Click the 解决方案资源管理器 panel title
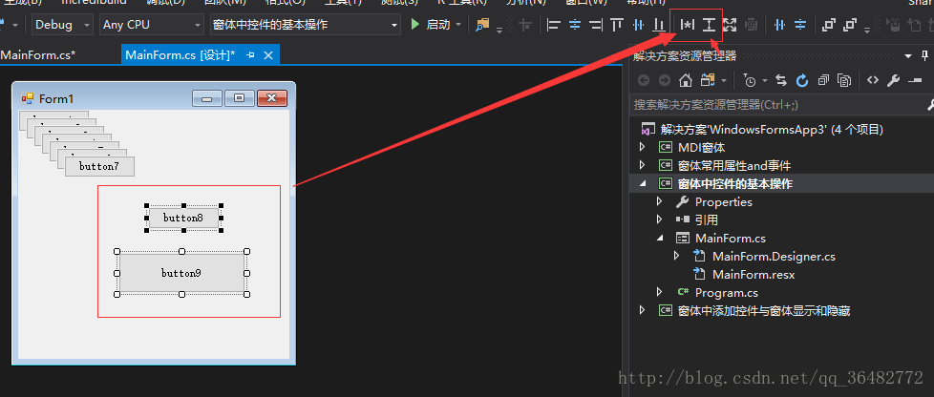This screenshot has height=397, width=934. pyautogui.click(x=685, y=56)
